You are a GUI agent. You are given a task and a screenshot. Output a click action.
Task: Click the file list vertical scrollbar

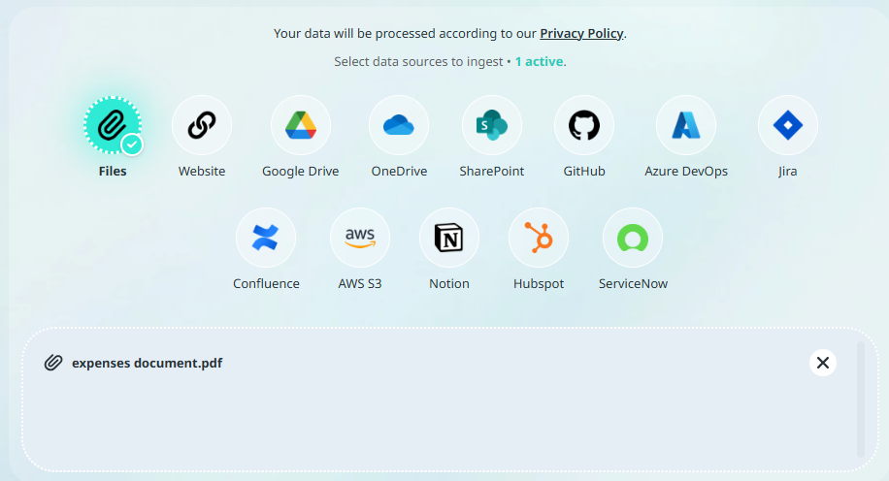point(861,399)
